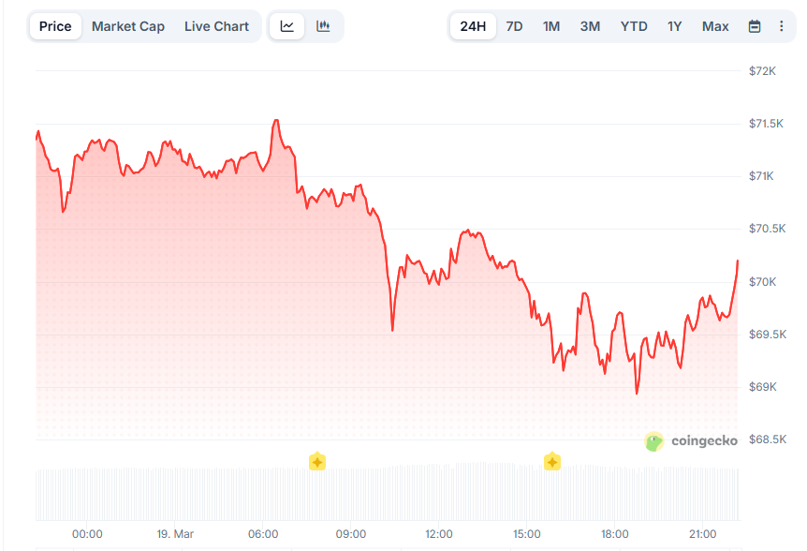The image size is (807, 551).
Task: Click the yellow event marker near 15:00
Action: pos(552,461)
